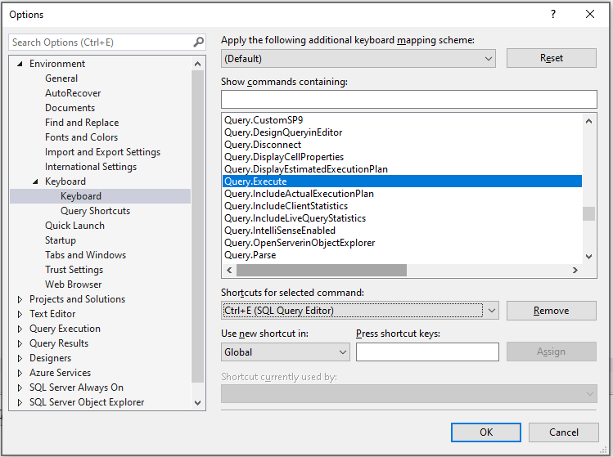Viewport: 613px width, 457px height.
Task: Select Web Browser item
Action: (73, 285)
